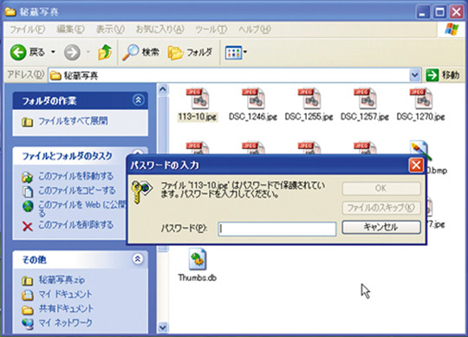Image resolution: width=468 pixels, height=337 pixels.
Task: Open マイ ネットワーク link
Action: [65, 322]
